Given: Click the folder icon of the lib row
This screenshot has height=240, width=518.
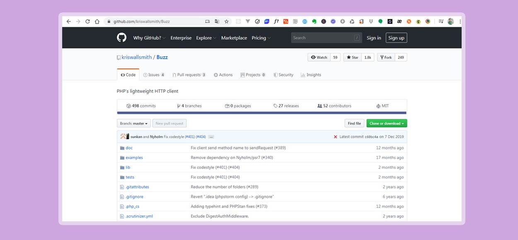Looking at the screenshot, I should click(122, 168).
